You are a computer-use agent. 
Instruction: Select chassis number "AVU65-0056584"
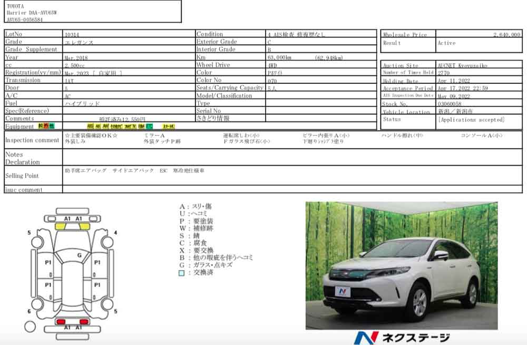25,20
